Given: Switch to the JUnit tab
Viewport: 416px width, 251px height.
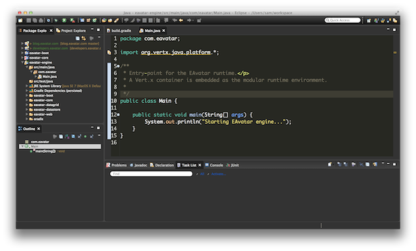Looking at the screenshot, I should pyautogui.click(x=233, y=165).
